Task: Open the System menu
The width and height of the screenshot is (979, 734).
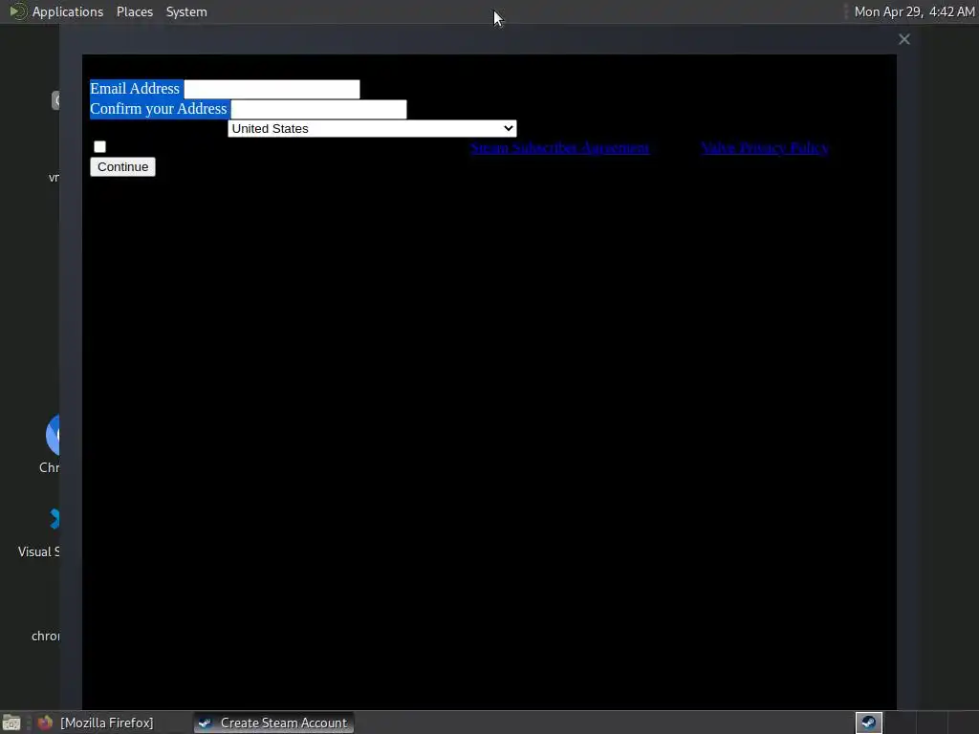Action: (186, 11)
